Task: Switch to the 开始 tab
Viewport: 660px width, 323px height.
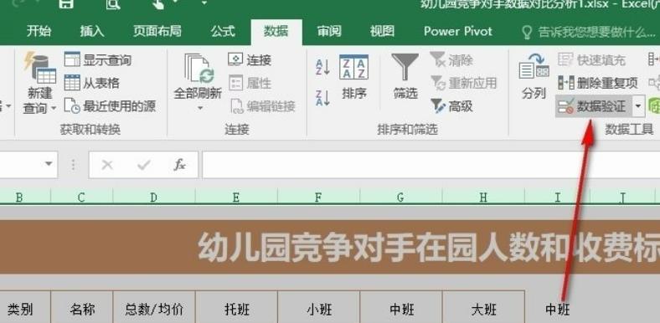Action: click(x=39, y=31)
